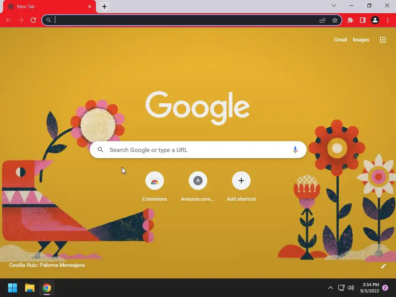Open the Amazon.com shortcut tile
This screenshot has width=396, height=297.
[198, 187]
